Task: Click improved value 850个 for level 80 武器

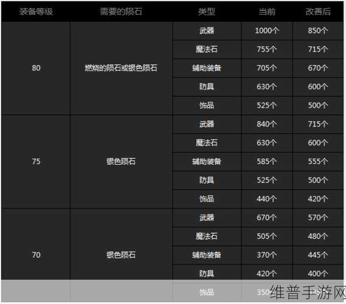Action: click(318, 30)
